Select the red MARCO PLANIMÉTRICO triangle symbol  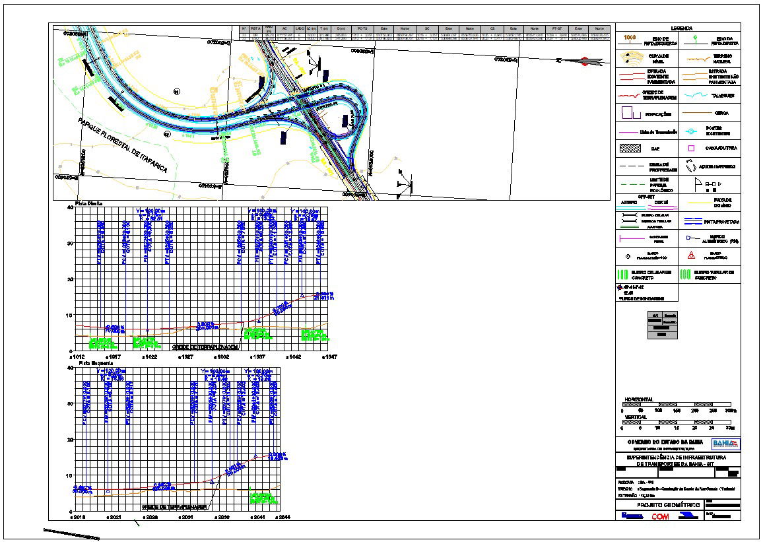(690, 256)
